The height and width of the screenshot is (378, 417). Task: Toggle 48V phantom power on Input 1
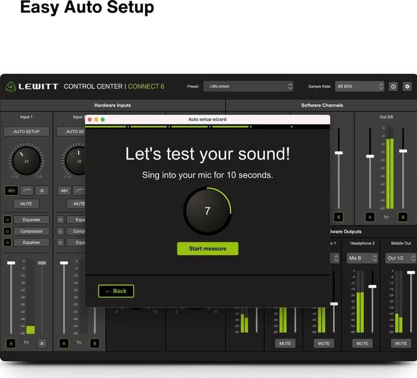point(12,190)
